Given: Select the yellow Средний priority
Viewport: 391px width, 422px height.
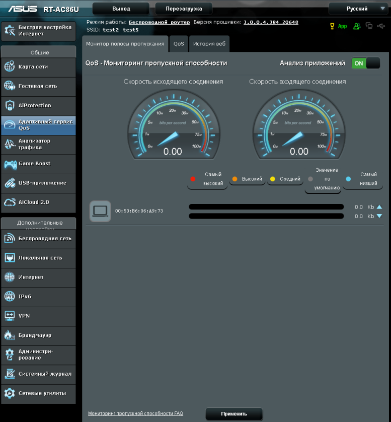Looking at the screenshot, I should pos(285,179).
